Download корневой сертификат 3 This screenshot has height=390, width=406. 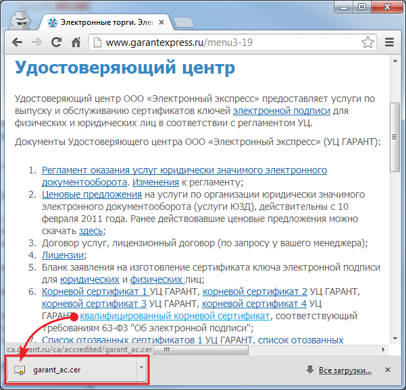94,304
